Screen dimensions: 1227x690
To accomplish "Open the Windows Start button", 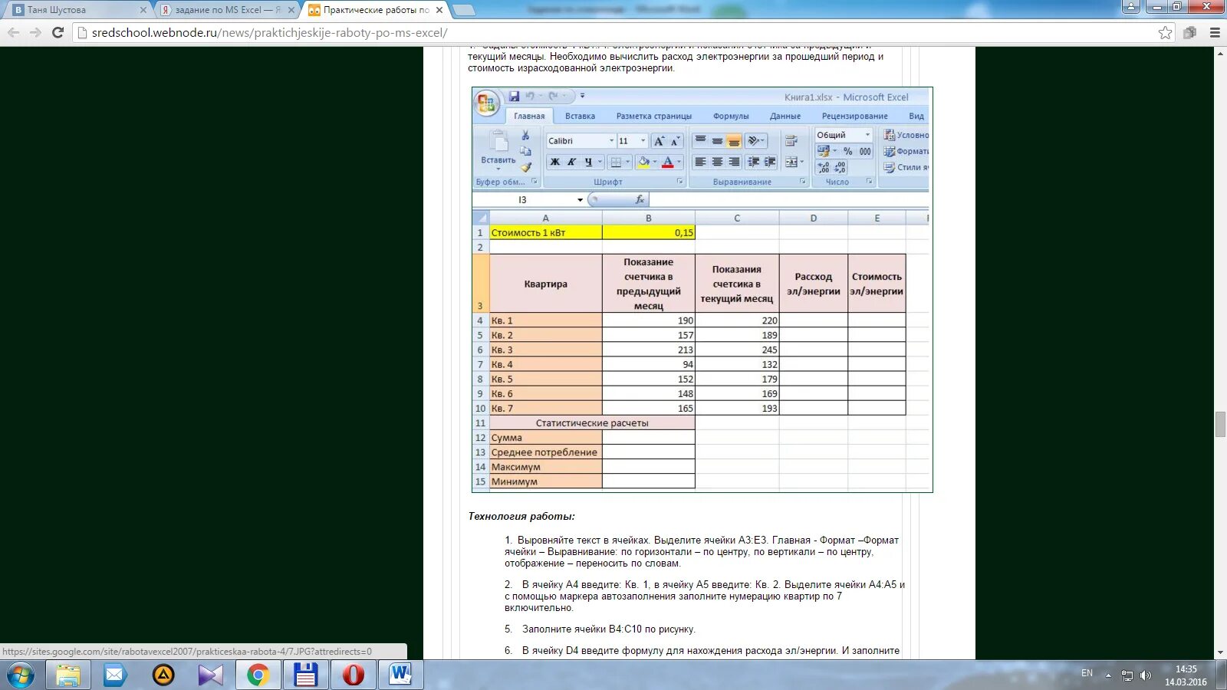I will (x=21, y=675).
